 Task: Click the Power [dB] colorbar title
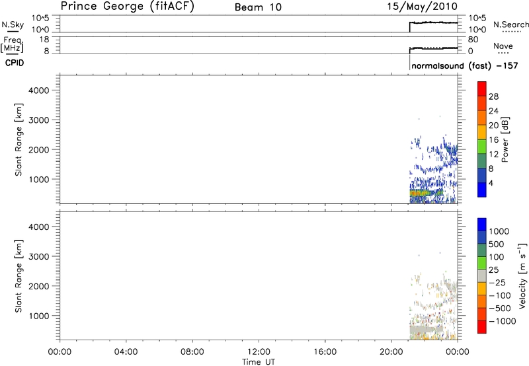point(505,139)
